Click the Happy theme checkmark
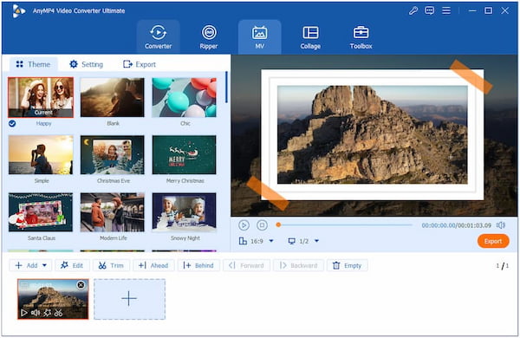Image resolution: width=520 pixels, height=338 pixels. click(x=12, y=124)
